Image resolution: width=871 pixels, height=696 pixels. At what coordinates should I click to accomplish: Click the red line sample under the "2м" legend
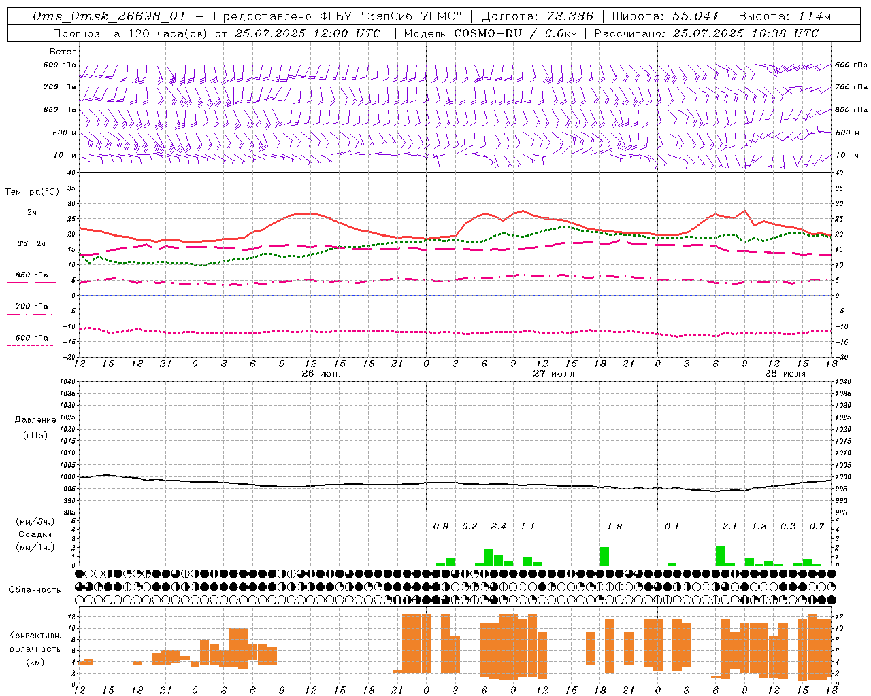[x=31, y=220]
